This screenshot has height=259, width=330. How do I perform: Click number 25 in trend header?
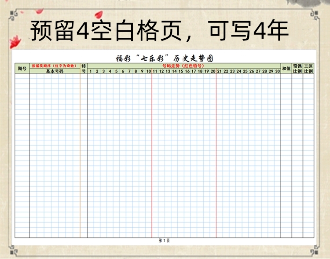click(245, 71)
